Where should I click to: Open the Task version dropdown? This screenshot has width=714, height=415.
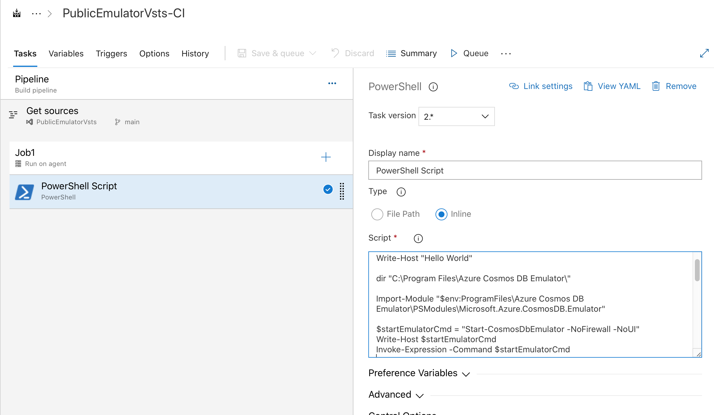pos(455,116)
